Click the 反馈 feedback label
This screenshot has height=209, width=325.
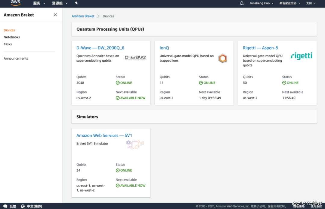point(13,206)
